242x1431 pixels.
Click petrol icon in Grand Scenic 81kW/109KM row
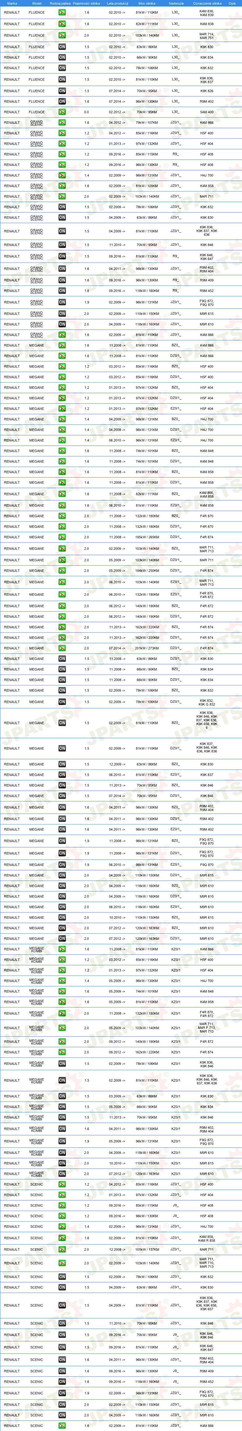tap(62, 186)
